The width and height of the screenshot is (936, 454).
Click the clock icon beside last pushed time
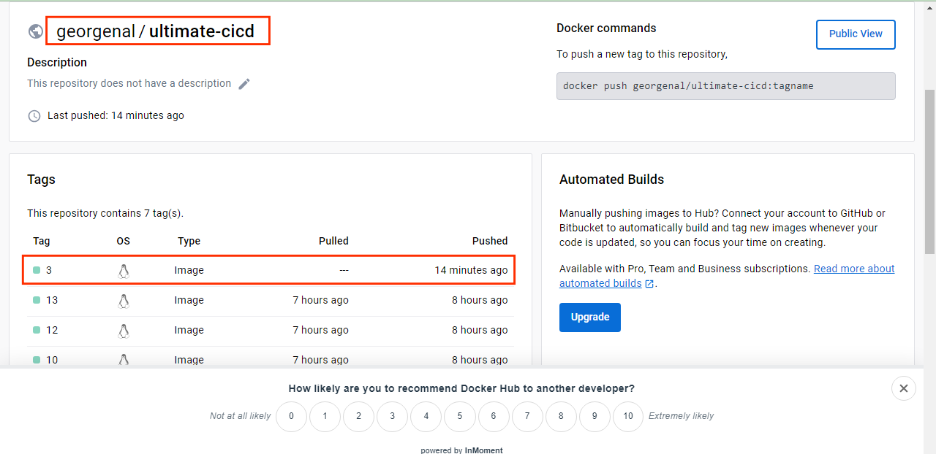point(34,115)
